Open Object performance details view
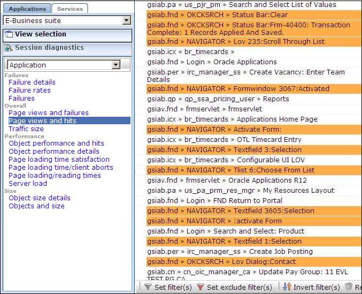362x294 pixels. click(x=54, y=151)
